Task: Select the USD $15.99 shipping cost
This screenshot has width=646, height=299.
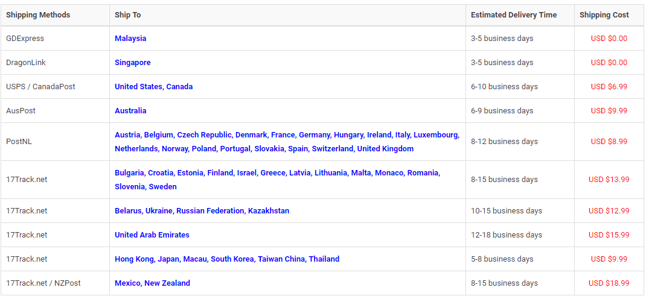Action: click(609, 235)
